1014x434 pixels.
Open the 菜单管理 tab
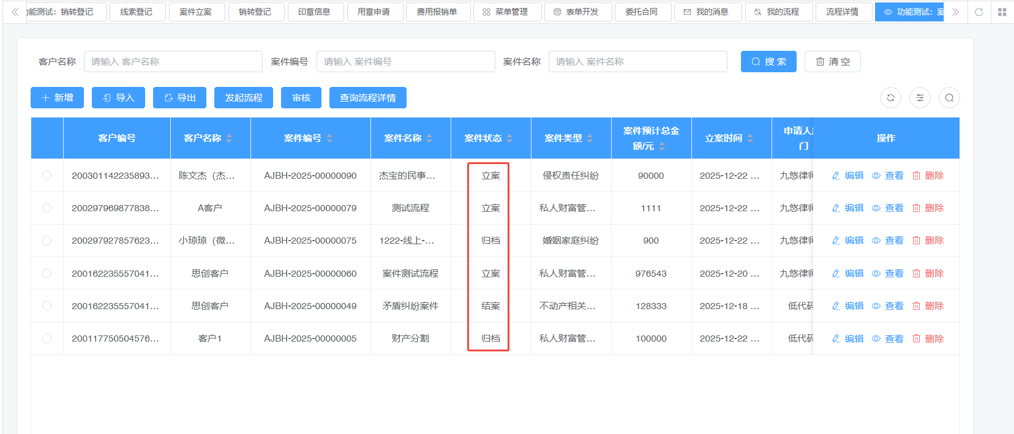(x=506, y=12)
